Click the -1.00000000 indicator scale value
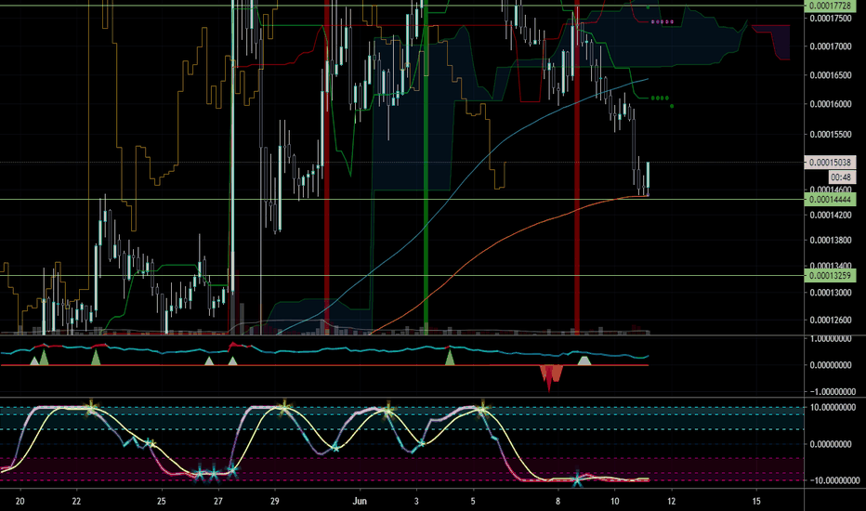Screen dimensions: 866x511 (832, 392)
